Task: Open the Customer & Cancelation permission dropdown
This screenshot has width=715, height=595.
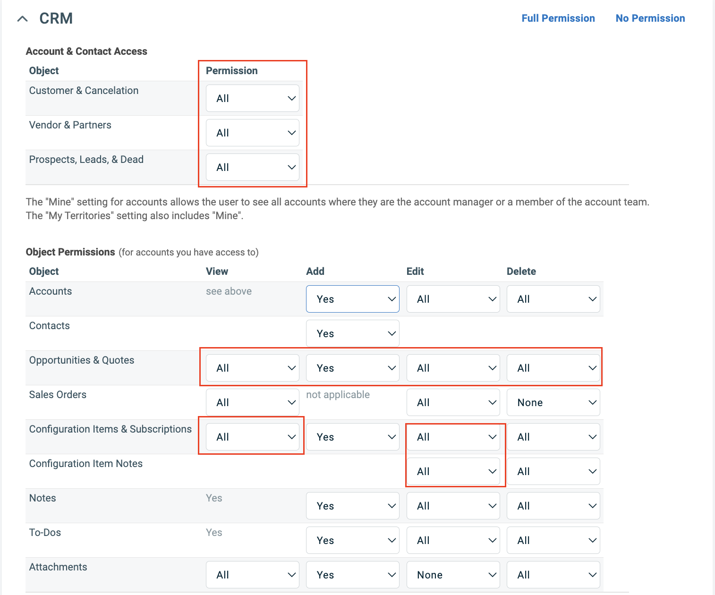Action: (252, 98)
